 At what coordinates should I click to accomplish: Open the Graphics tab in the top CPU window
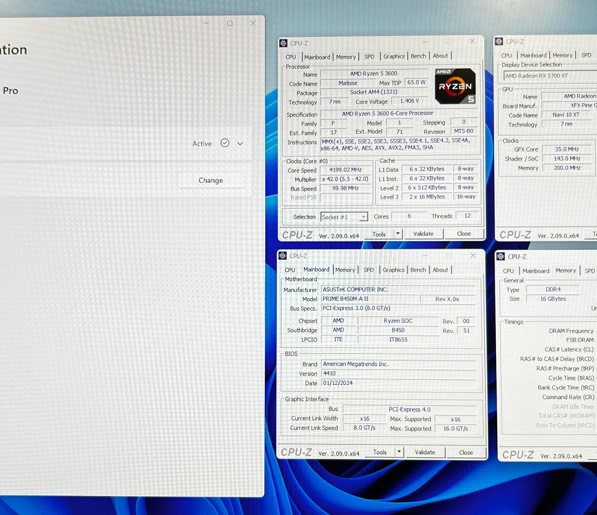394,56
